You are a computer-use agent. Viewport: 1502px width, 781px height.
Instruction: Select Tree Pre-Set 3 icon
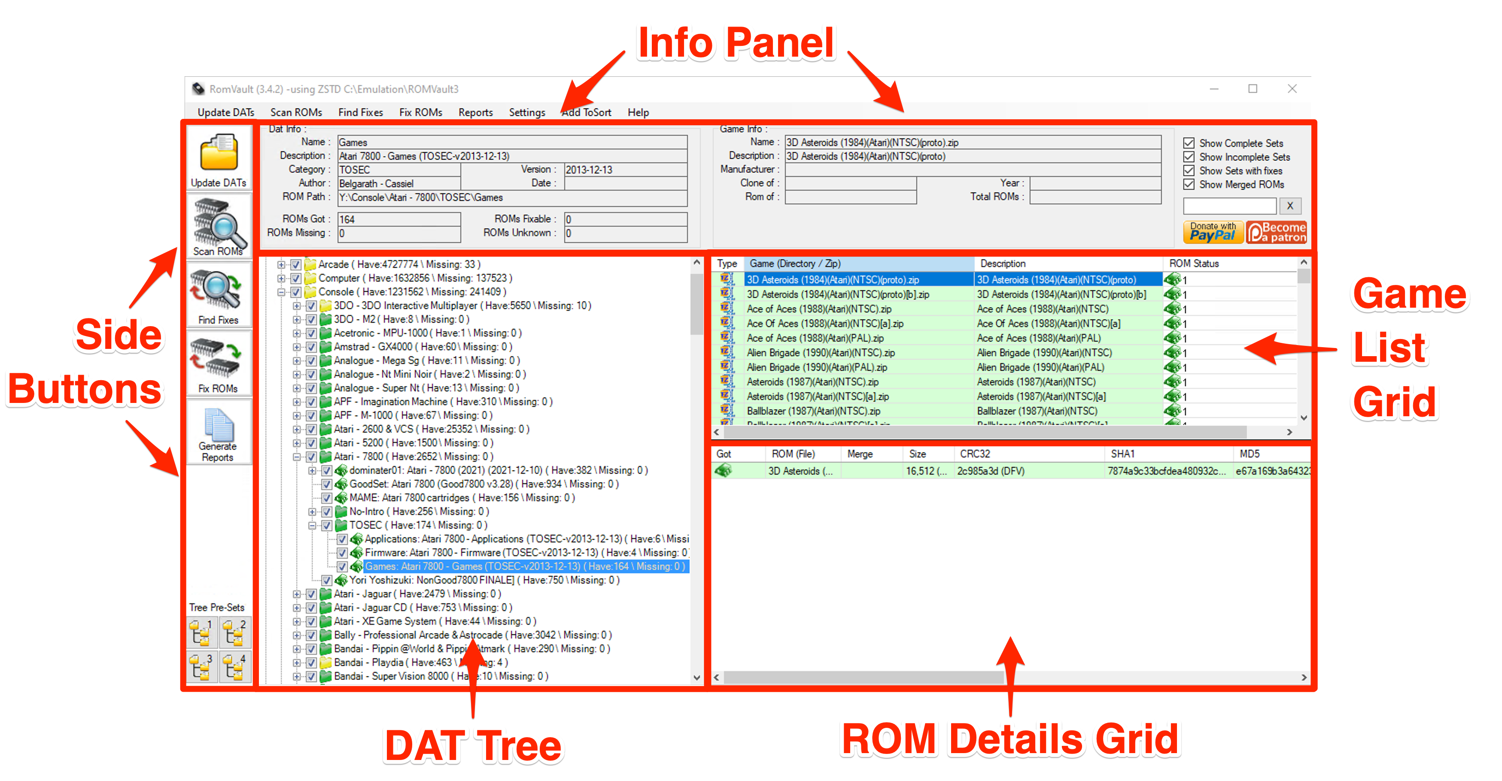coord(202,666)
